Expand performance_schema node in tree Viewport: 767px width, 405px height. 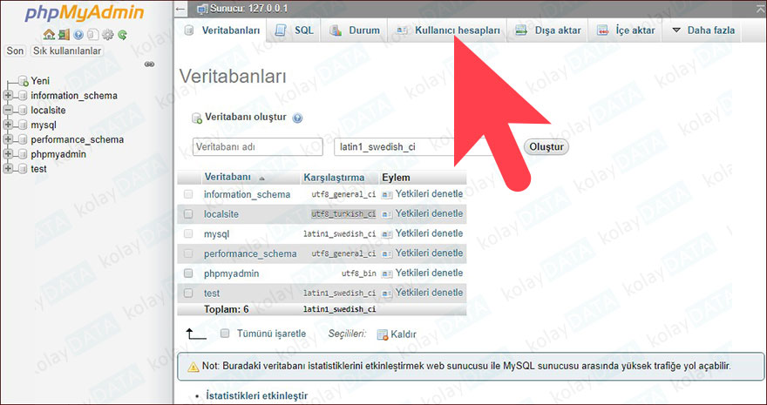point(8,139)
